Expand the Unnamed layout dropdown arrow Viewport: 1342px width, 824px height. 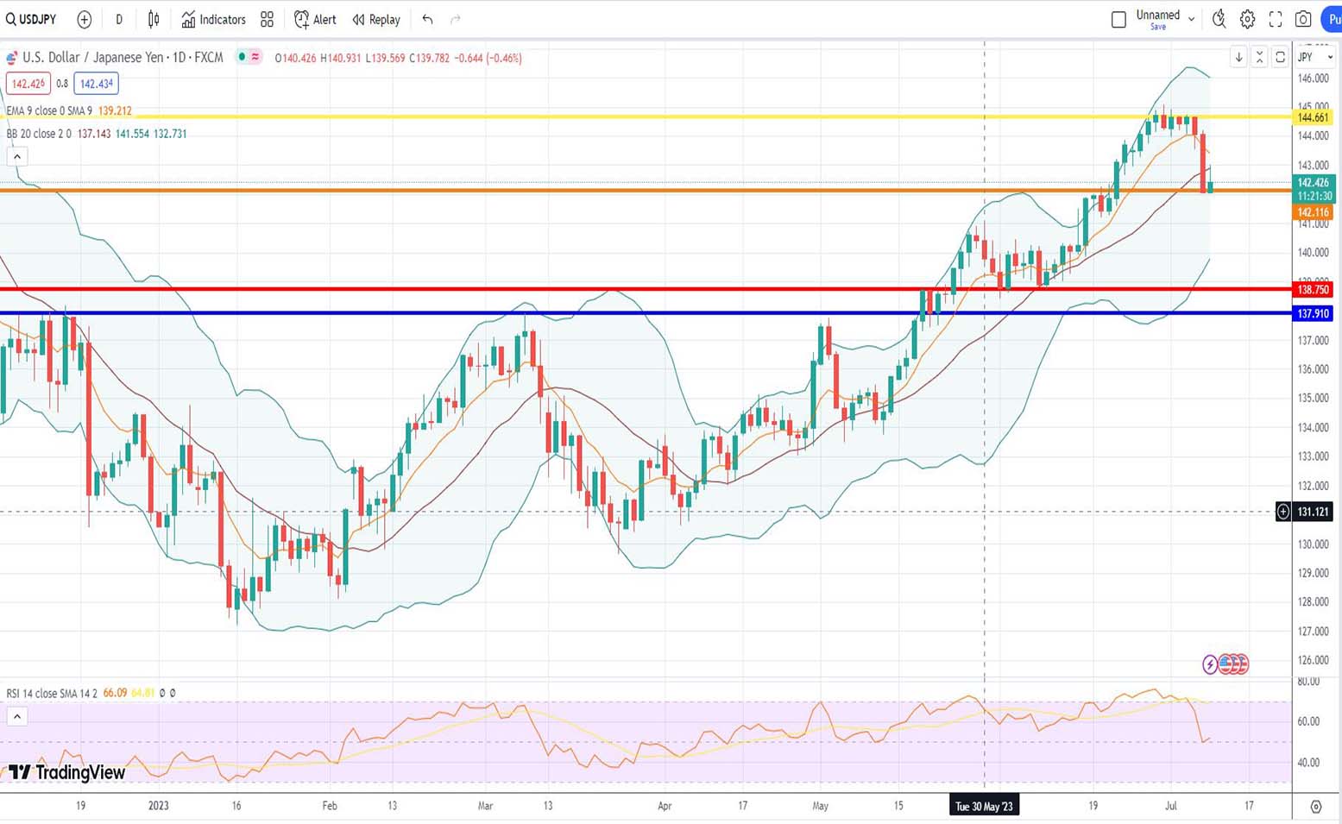1192,19
